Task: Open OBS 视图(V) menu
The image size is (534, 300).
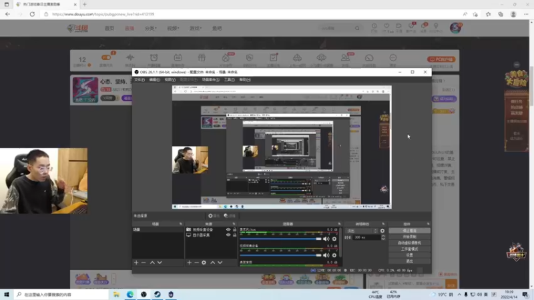Action: tap(170, 79)
